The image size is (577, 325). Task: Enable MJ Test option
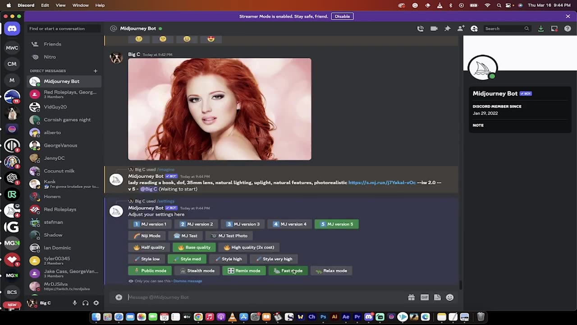point(185,236)
